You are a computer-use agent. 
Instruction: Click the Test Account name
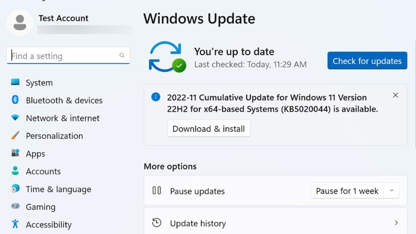63,18
